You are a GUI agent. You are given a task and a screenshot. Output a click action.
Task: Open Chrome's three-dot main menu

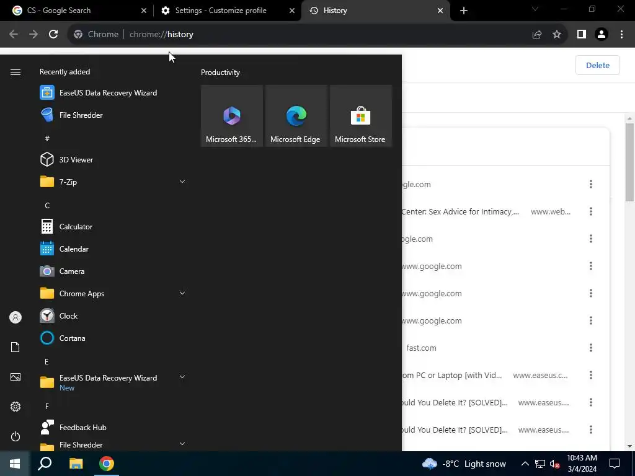[x=621, y=35]
